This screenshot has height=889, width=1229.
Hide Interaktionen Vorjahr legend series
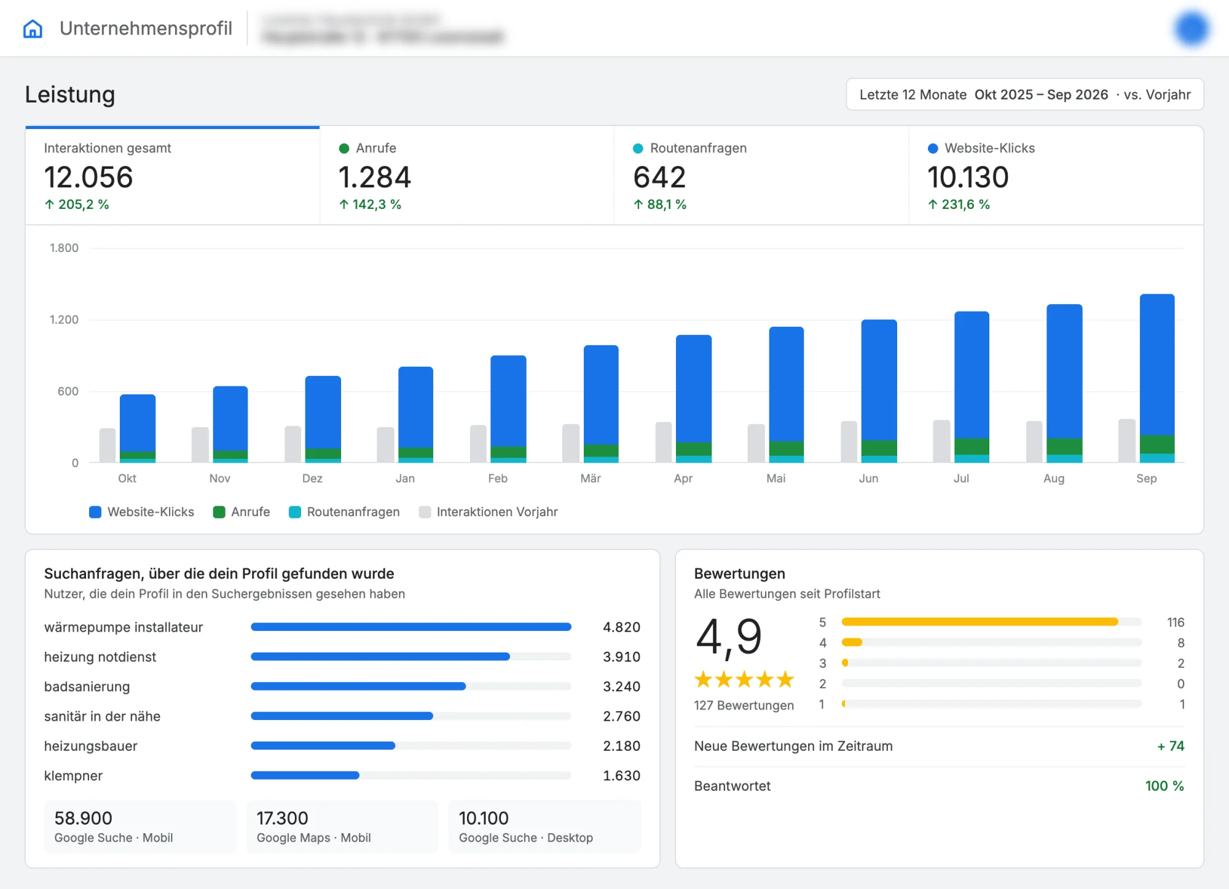(489, 512)
